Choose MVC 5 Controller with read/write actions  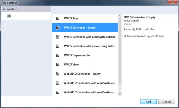tap(85, 37)
